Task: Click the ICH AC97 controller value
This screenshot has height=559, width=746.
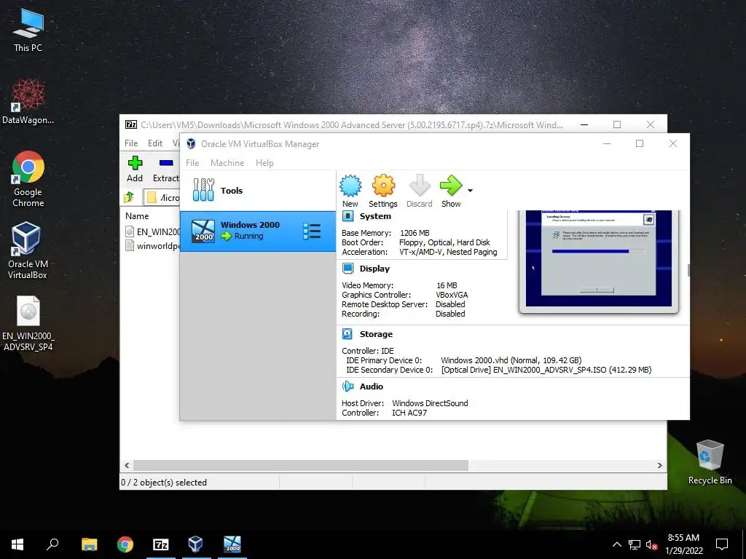Action: pos(409,413)
